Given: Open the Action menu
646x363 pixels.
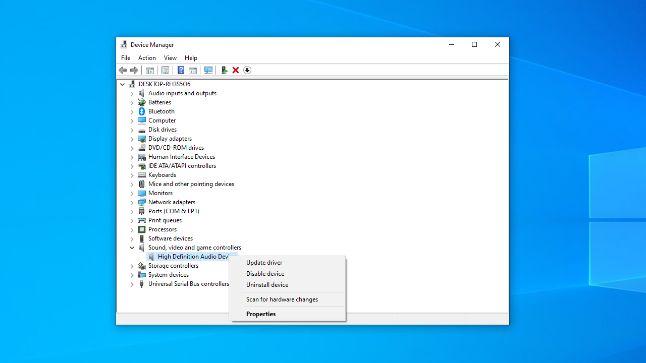Looking at the screenshot, I should point(147,58).
